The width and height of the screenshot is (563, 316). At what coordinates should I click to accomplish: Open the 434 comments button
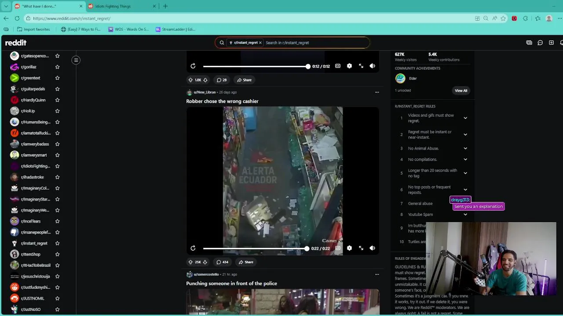point(222,262)
